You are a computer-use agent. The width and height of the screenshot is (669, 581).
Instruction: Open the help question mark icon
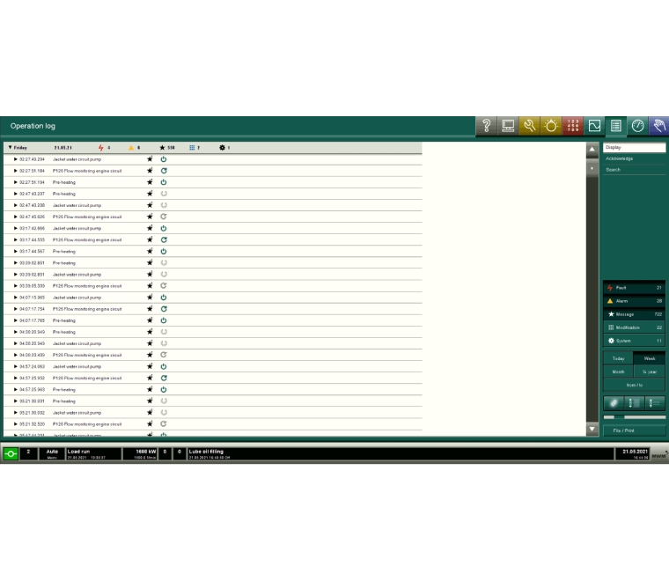pyautogui.click(x=487, y=126)
